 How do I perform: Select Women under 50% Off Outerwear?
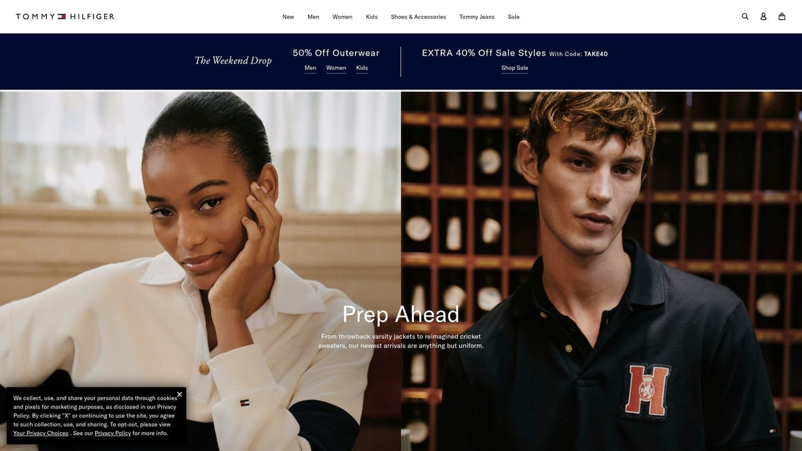pyautogui.click(x=336, y=68)
